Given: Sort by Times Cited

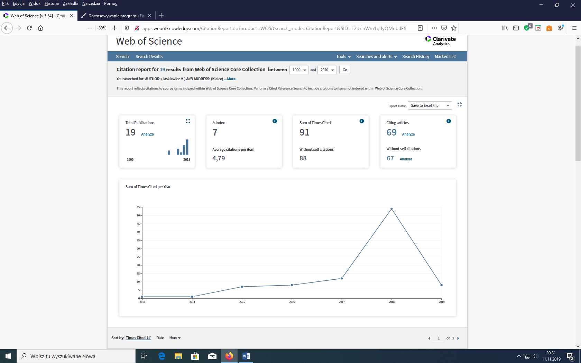Looking at the screenshot, I should [138, 338].
